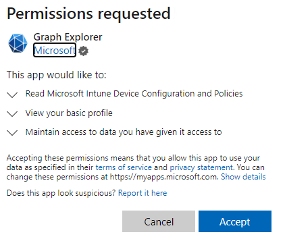Expand Maintain access to data permission
285x247 pixels.
pos(12,132)
